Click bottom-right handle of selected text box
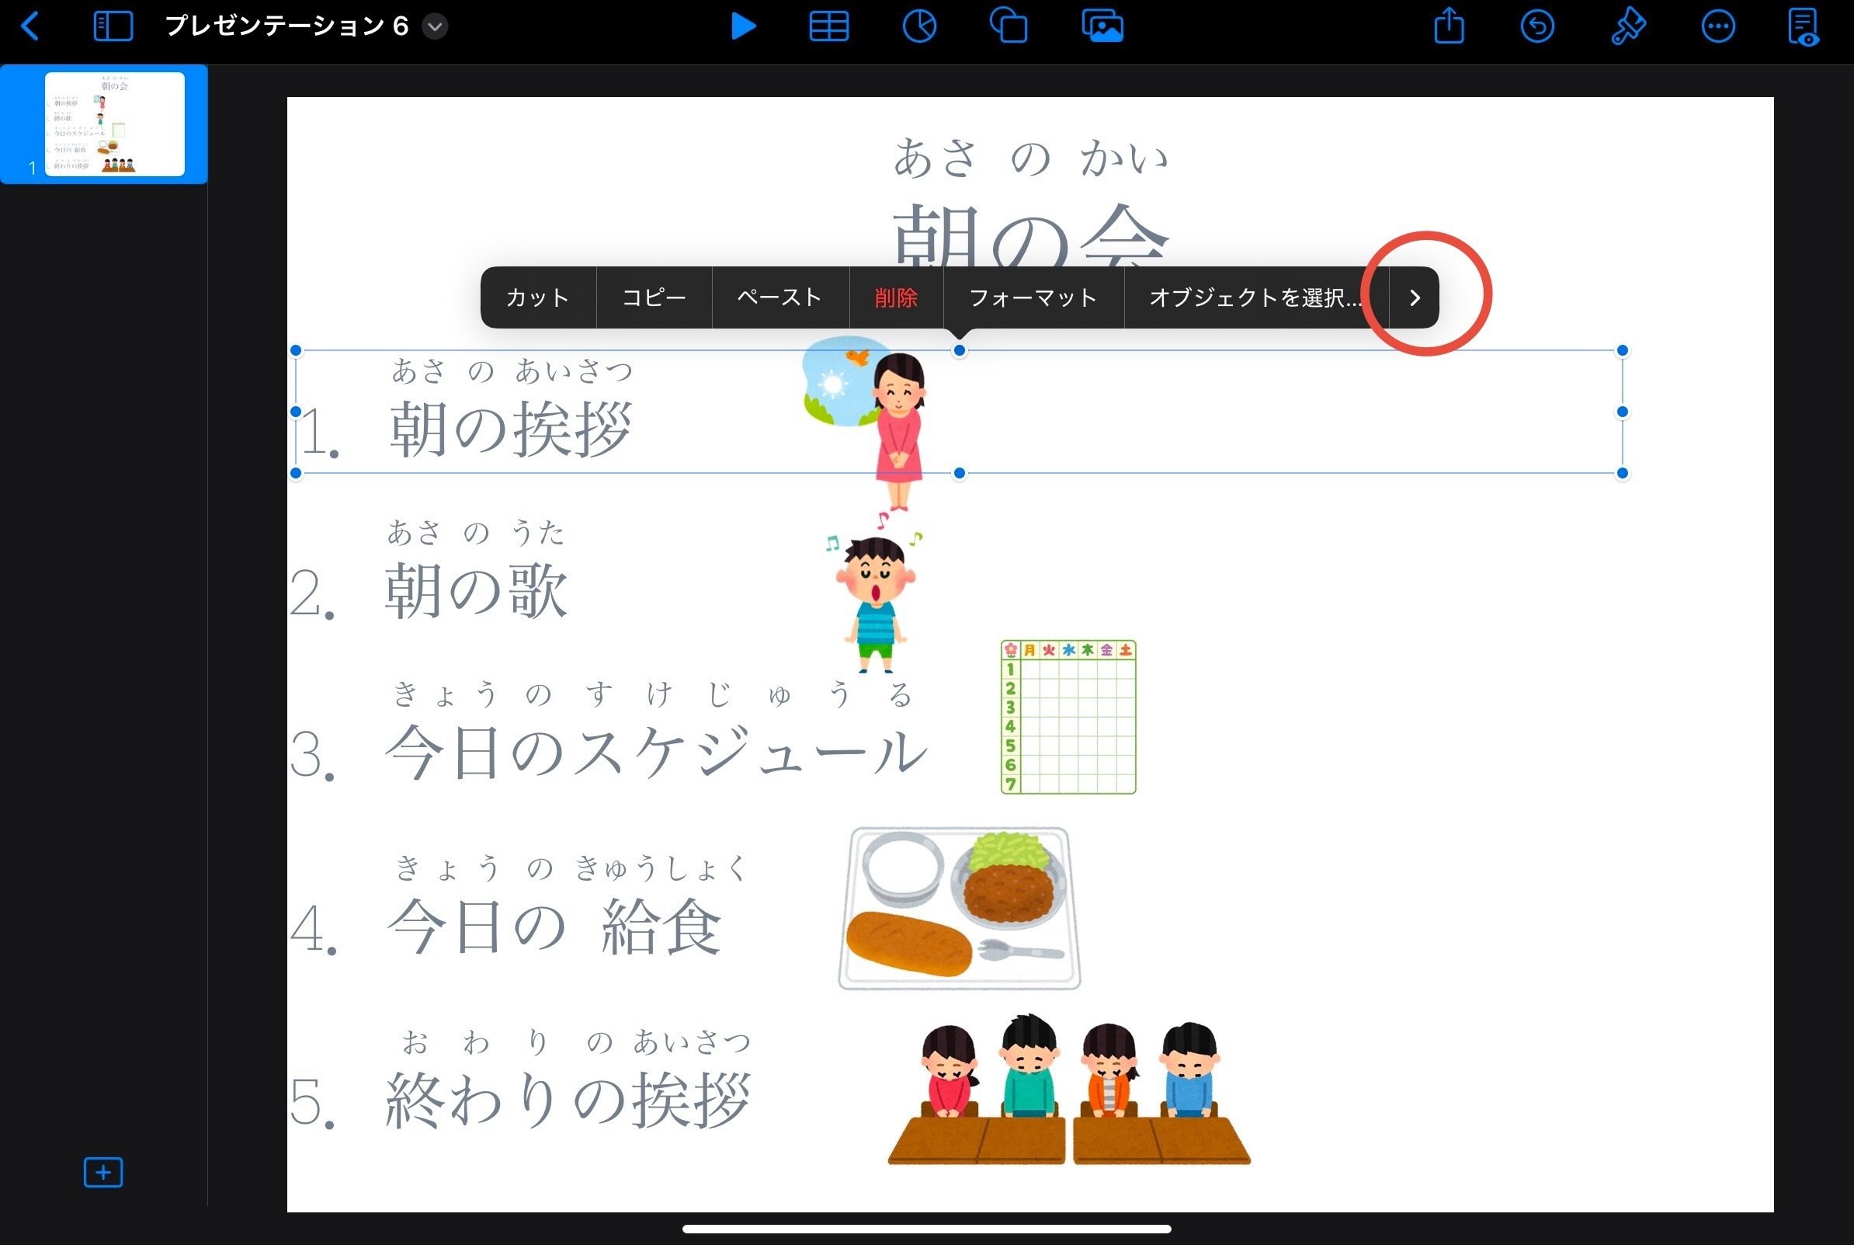 pyautogui.click(x=1623, y=473)
